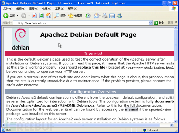Expand the address bar dropdown arrow

pyautogui.click(x=150, y=23)
